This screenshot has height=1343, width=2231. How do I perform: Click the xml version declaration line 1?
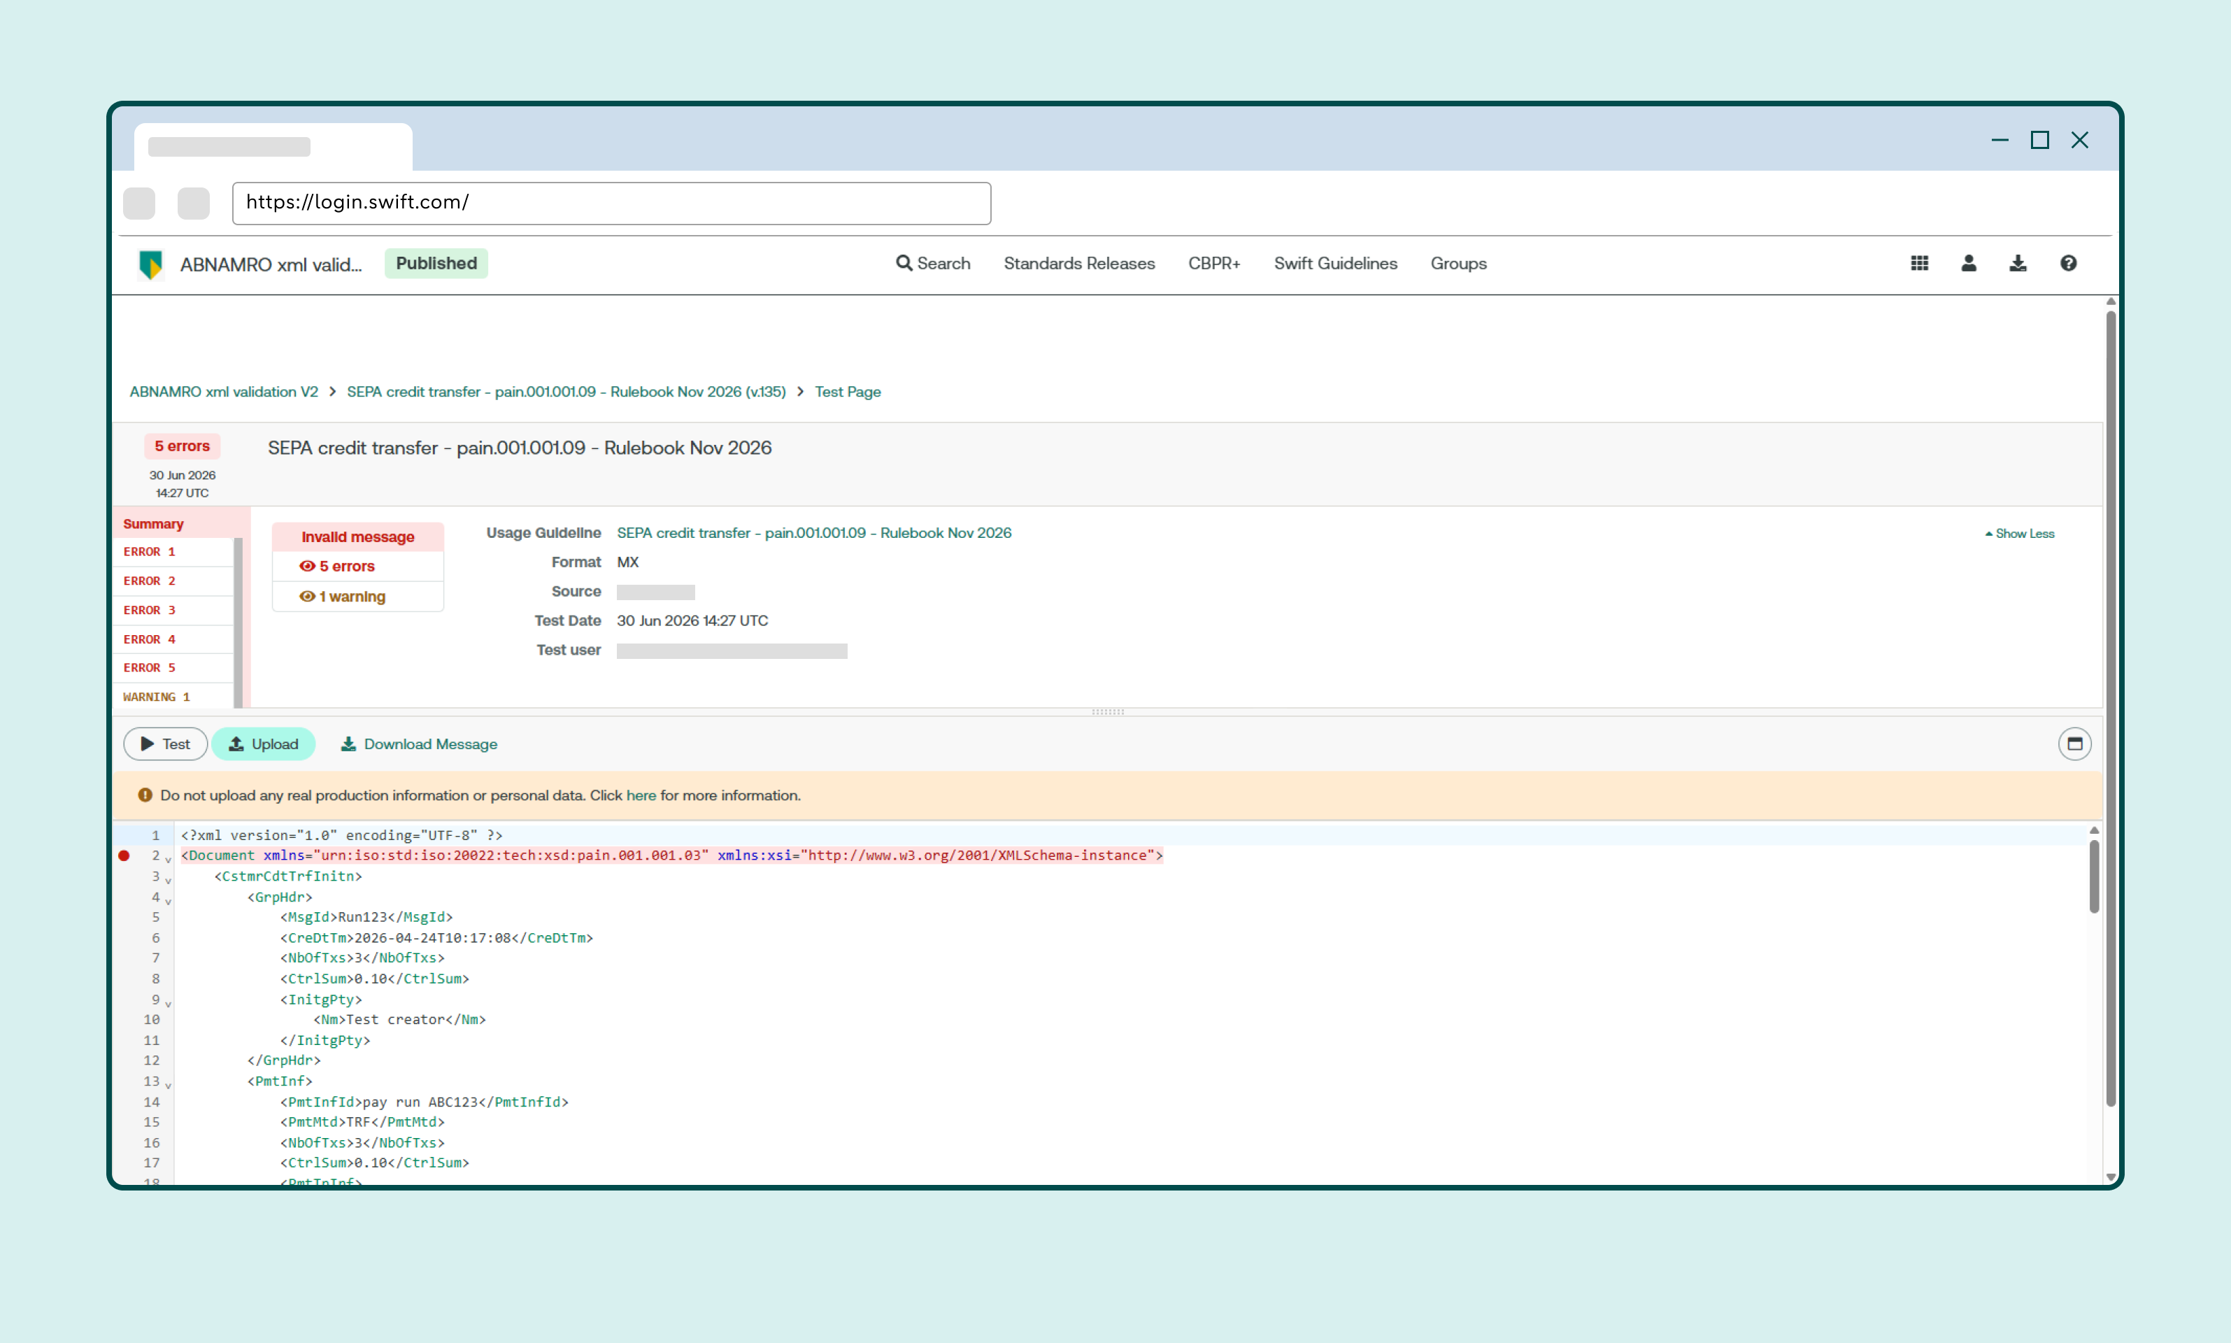point(342,835)
